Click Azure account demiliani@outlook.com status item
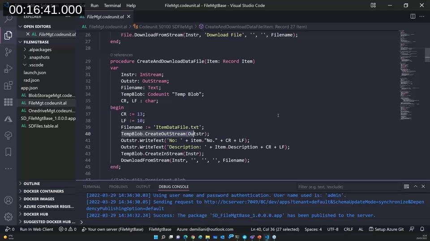This screenshot has width=430, height=241. click(205, 229)
